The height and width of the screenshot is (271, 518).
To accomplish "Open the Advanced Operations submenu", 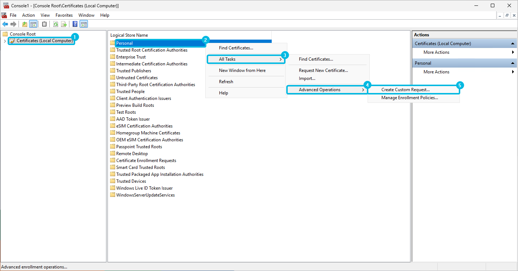I will 327,90.
